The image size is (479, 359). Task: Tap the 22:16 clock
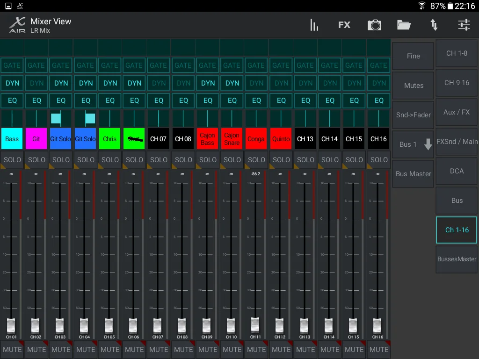coord(464,6)
